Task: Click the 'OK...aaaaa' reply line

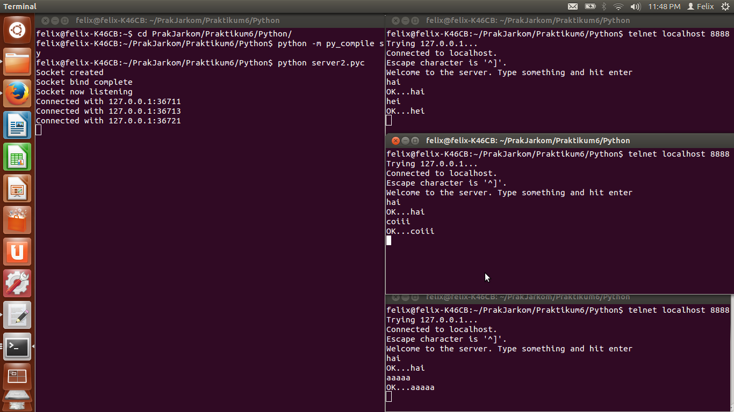Action: 411,387
